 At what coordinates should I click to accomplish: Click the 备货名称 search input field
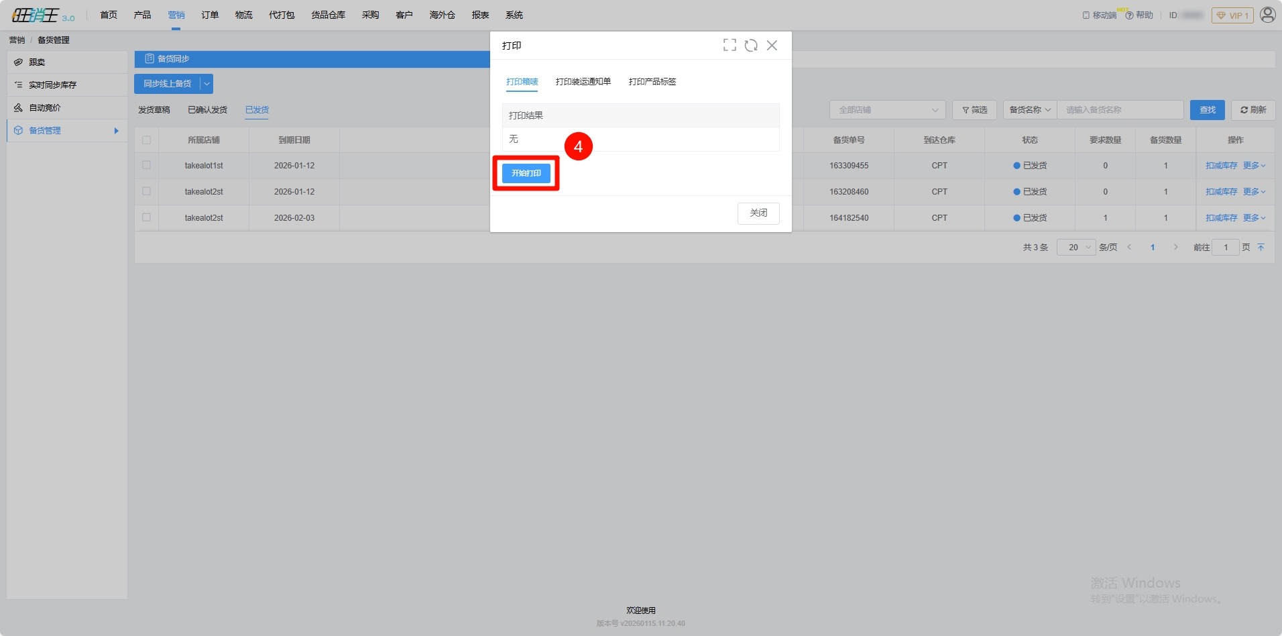[1120, 110]
